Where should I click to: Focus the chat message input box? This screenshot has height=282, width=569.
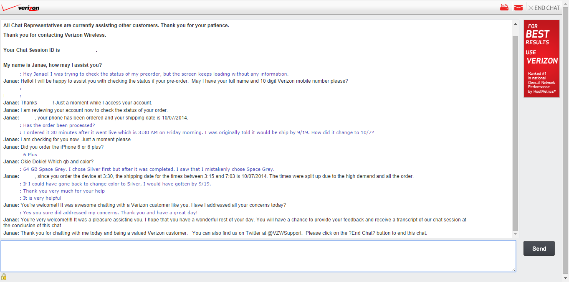coord(258,256)
